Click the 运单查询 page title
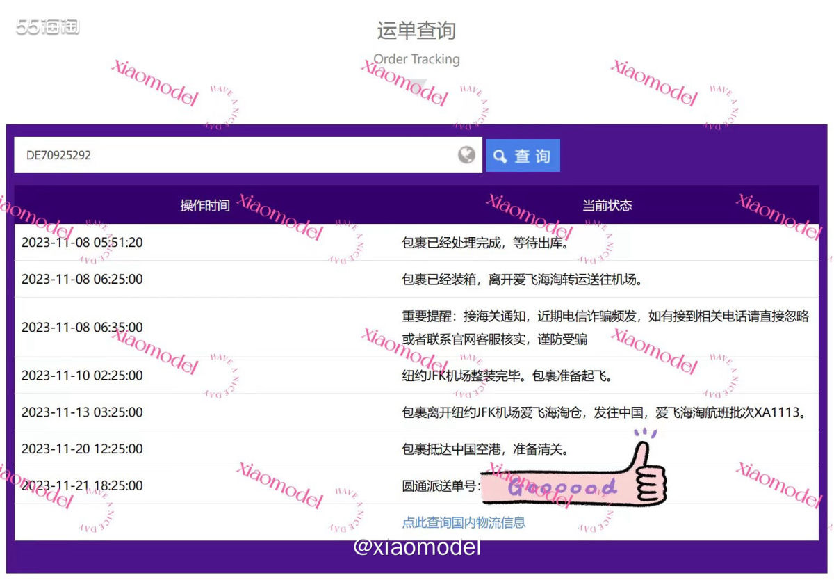Image resolution: width=834 pixels, height=580 pixels. point(416,30)
